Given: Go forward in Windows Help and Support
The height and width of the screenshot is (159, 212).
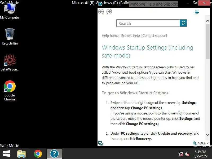Looking at the screenshot, I should [109, 12].
